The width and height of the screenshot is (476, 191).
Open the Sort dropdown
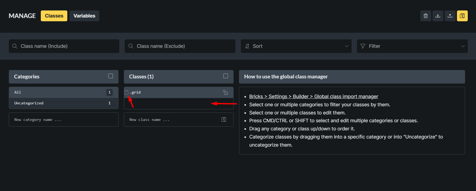[x=296, y=46]
